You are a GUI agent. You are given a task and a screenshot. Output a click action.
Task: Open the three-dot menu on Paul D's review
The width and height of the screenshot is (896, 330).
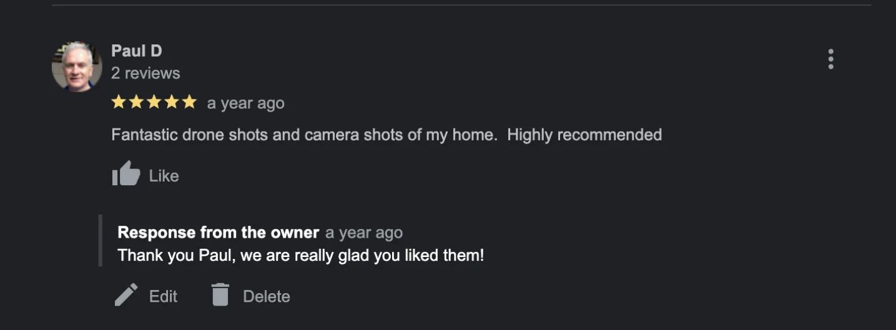[x=830, y=59]
